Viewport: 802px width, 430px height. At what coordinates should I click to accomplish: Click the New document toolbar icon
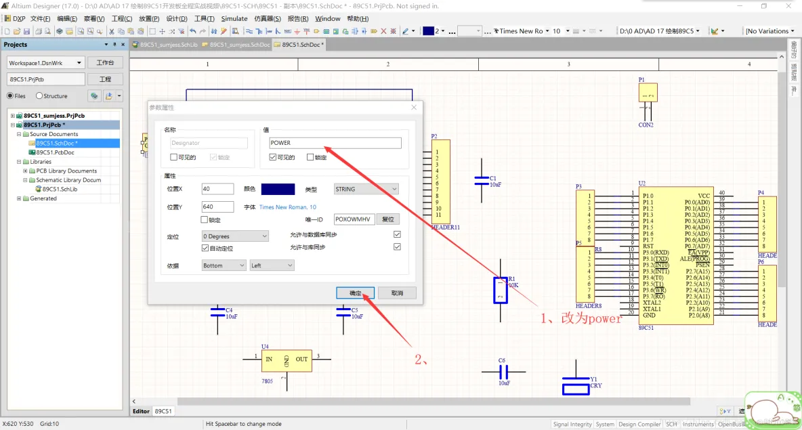(7, 31)
